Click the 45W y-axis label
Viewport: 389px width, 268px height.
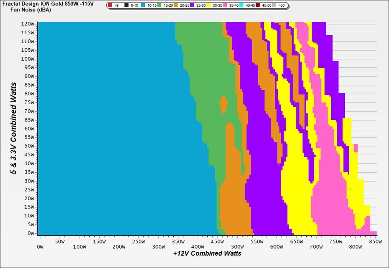click(x=29, y=155)
